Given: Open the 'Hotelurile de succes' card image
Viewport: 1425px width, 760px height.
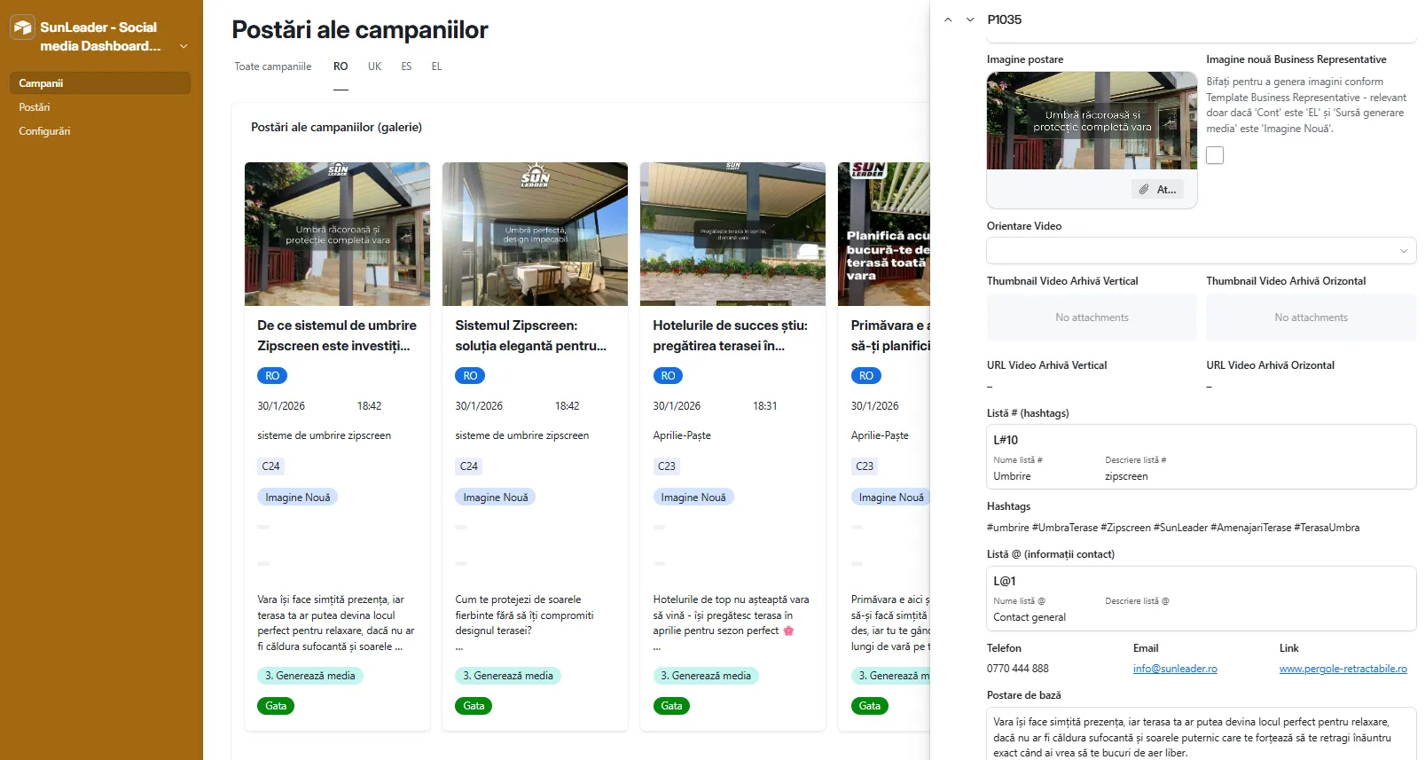Looking at the screenshot, I should click(x=732, y=234).
